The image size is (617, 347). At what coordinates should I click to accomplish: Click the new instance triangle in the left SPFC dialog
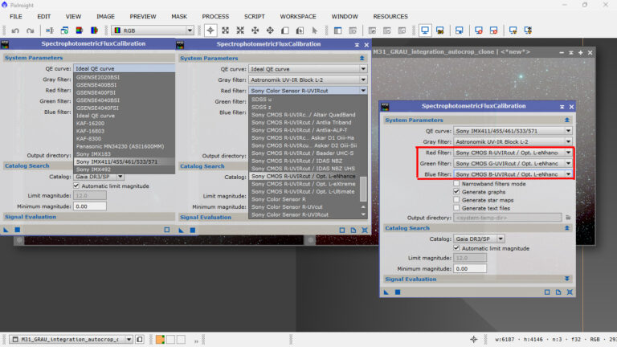point(6,230)
